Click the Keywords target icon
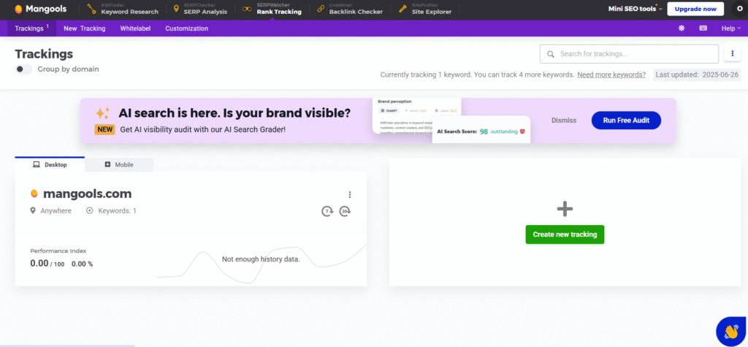Image resolution: width=748 pixels, height=347 pixels. click(90, 210)
